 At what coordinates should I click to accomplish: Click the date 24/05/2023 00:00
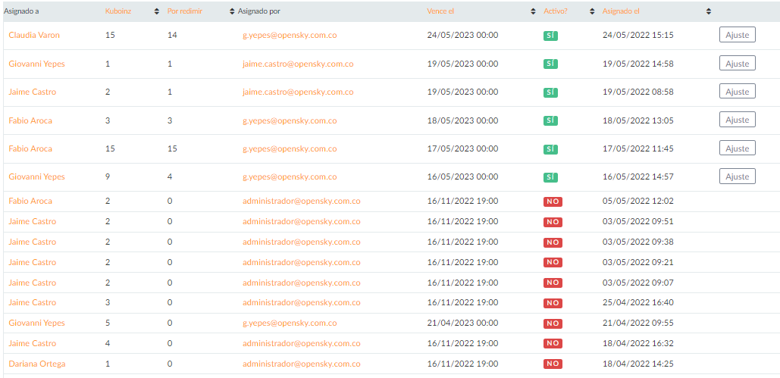462,36
